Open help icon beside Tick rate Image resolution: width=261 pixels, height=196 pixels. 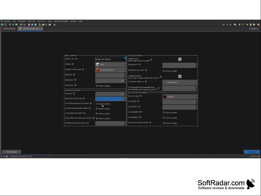74,94
